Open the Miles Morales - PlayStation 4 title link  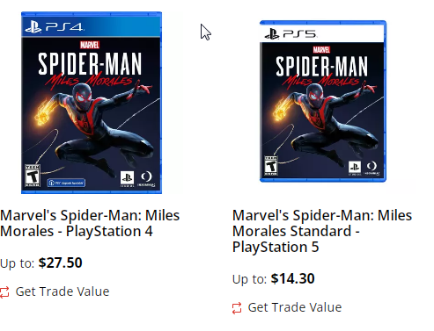tap(90, 223)
